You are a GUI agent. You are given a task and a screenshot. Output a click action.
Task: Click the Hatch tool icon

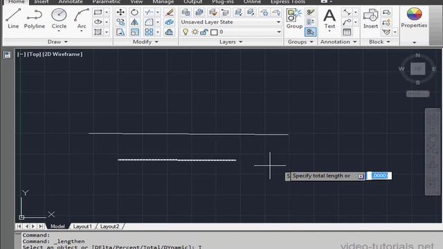coord(98,32)
